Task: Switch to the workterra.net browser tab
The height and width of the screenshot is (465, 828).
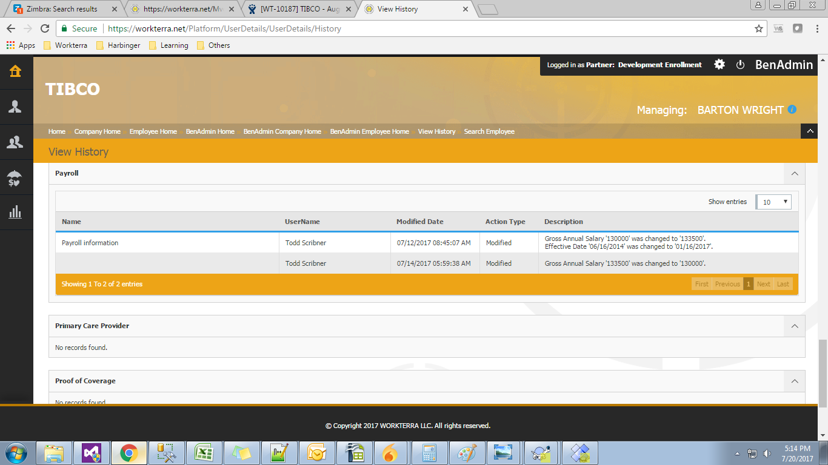Action: [x=181, y=9]
